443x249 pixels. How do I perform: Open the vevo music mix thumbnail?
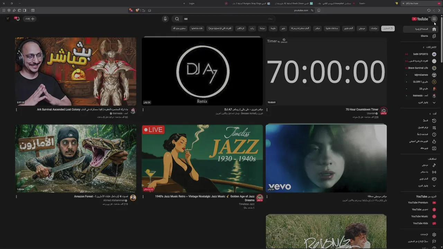[x=326, y=158]
